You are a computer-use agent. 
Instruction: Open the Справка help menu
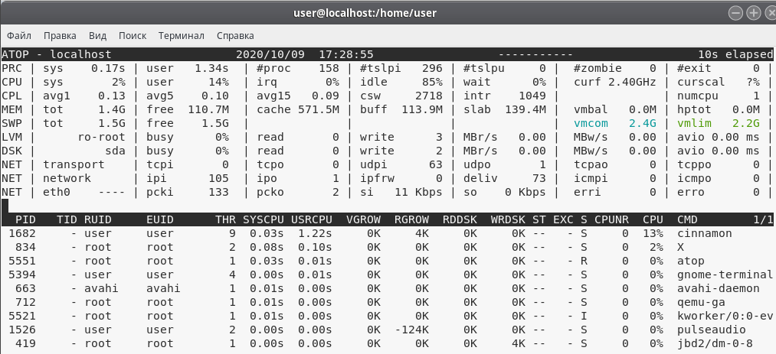[x=235, y=35]
